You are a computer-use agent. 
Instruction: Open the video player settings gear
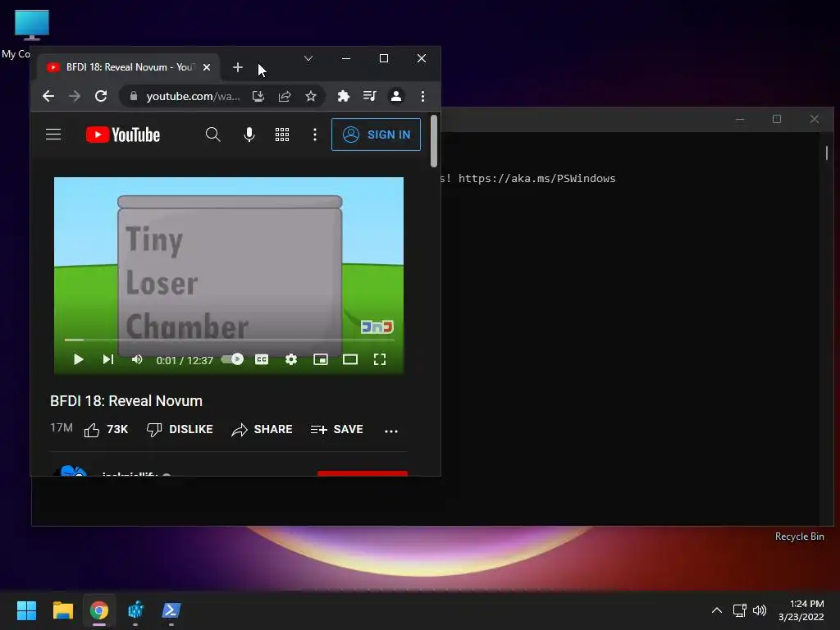pyautogui.click(x=291, y=359)
